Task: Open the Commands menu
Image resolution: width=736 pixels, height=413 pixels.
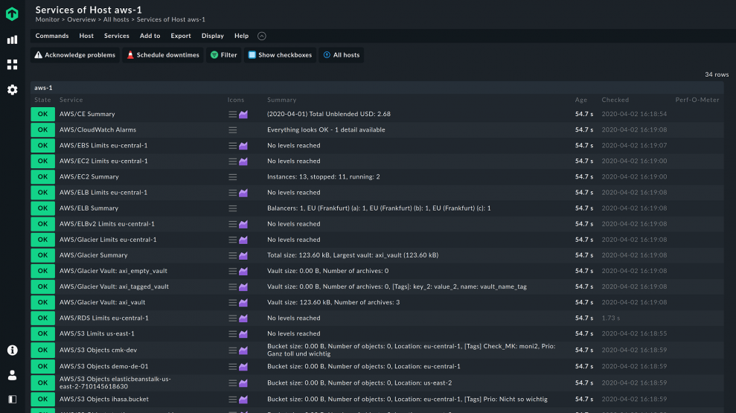Action: point(52,36)
